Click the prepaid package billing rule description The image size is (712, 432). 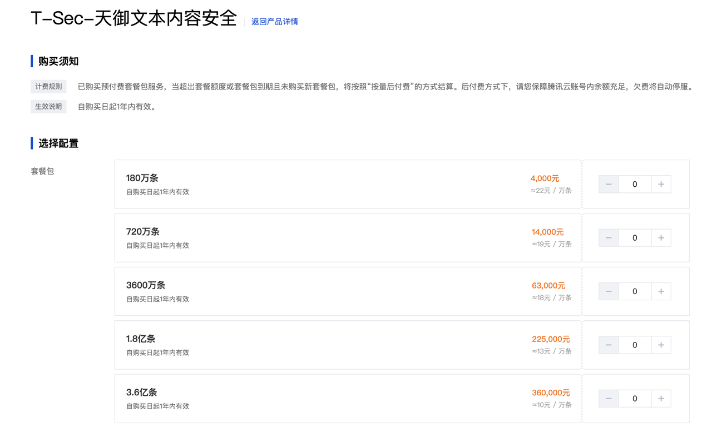click(x=387, y=87)
